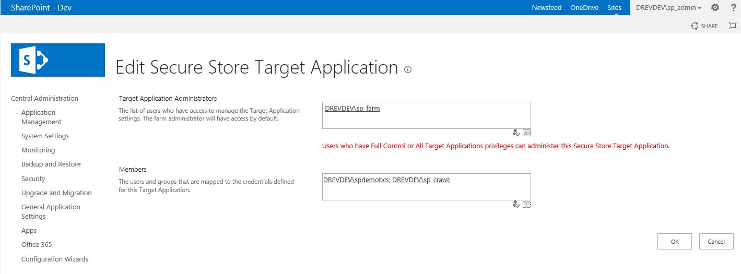This screenshot has height=274, width=741.
Task: Select DREVDEV\sp_farm entry
Action: (352, 108)
